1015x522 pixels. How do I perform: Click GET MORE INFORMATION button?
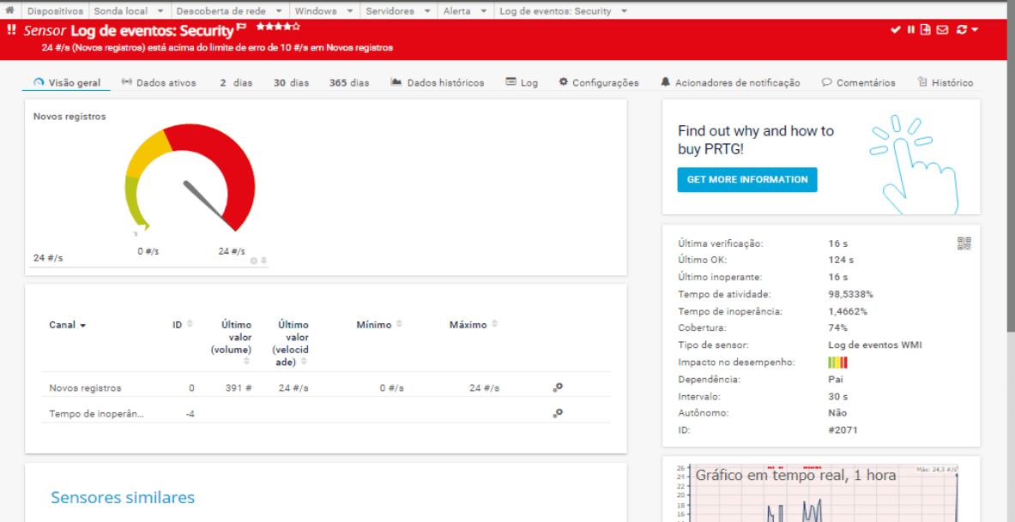[747, 180]
